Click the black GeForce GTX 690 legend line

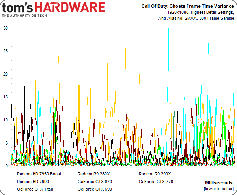[x=71, y=189]
